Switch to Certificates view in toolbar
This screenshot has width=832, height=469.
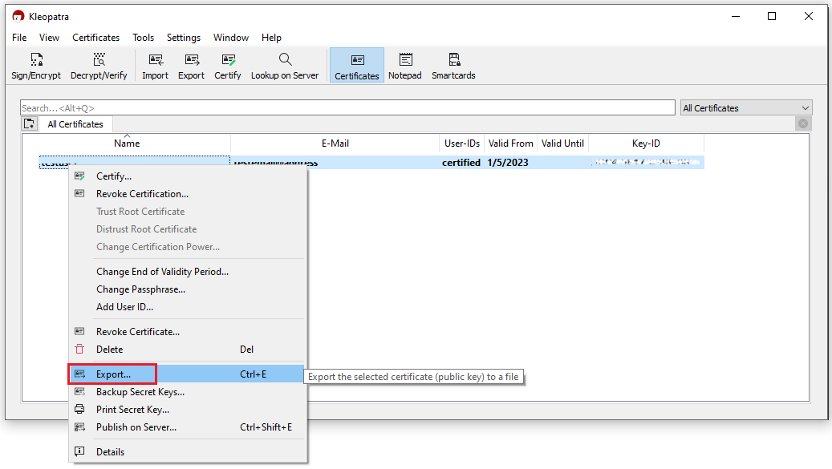pos(356,66)
